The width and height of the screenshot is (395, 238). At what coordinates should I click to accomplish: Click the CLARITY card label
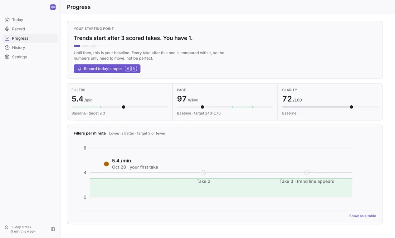click(289, 90)
